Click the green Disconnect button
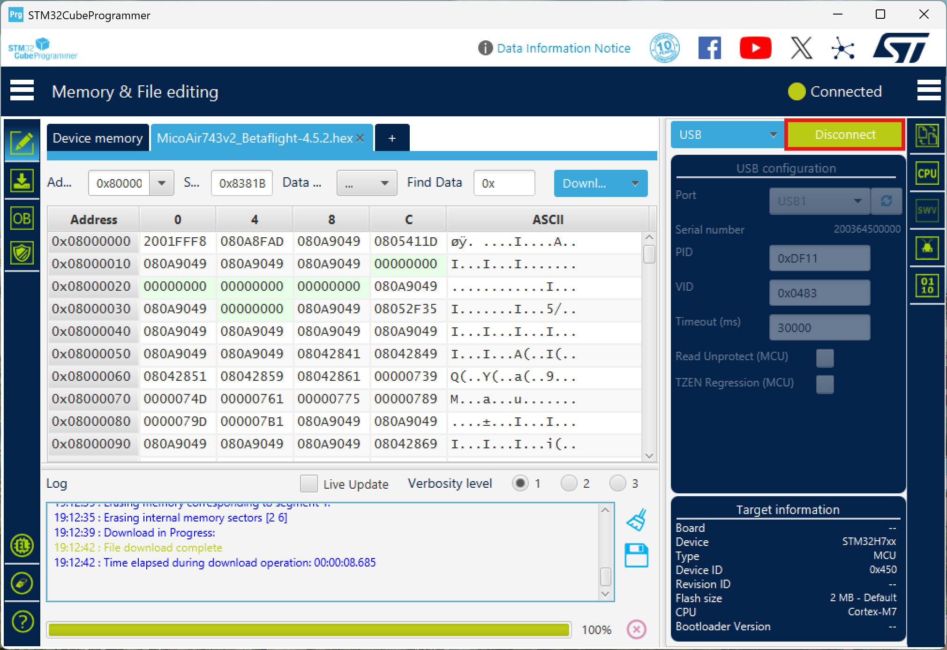 845,135
